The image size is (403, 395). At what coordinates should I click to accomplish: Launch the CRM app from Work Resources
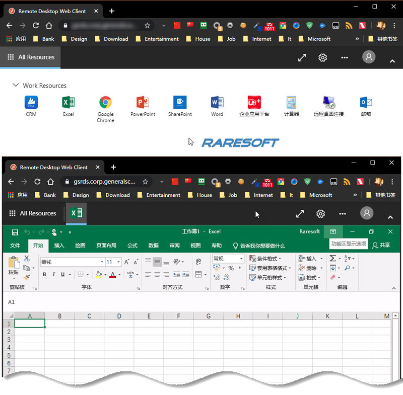pos(31,103)
